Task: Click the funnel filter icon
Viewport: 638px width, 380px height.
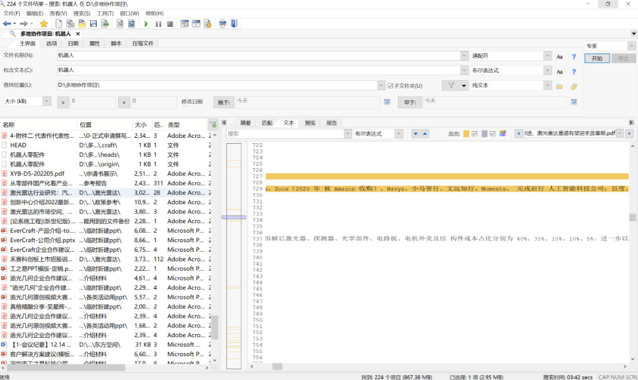Action: click(451, 85)
